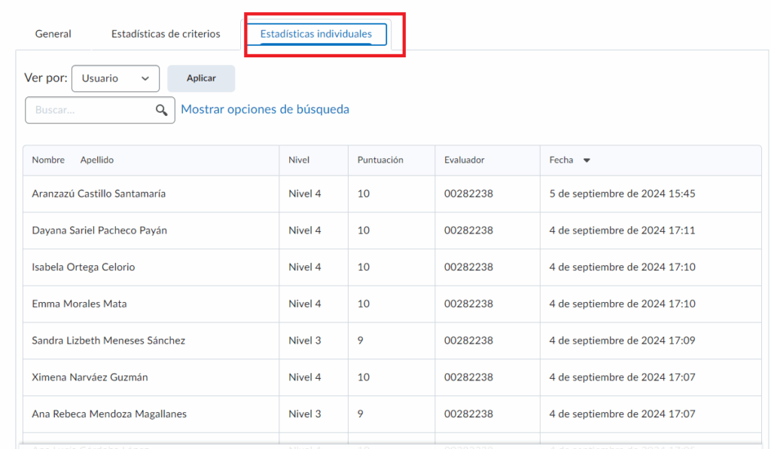Click date 4 de septiembre 17:07 in Ana Rebeca row
This screenshot has height=449, width=771.
(622, 414)
